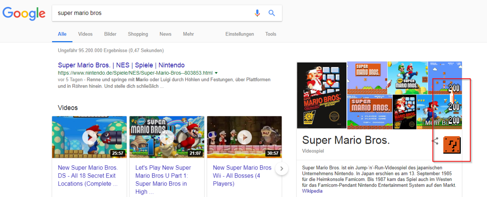Open Let's Play New Super Mario Bros U link
Image resolution: width=487 pixels, height=197 pixels.
[164, 179]
